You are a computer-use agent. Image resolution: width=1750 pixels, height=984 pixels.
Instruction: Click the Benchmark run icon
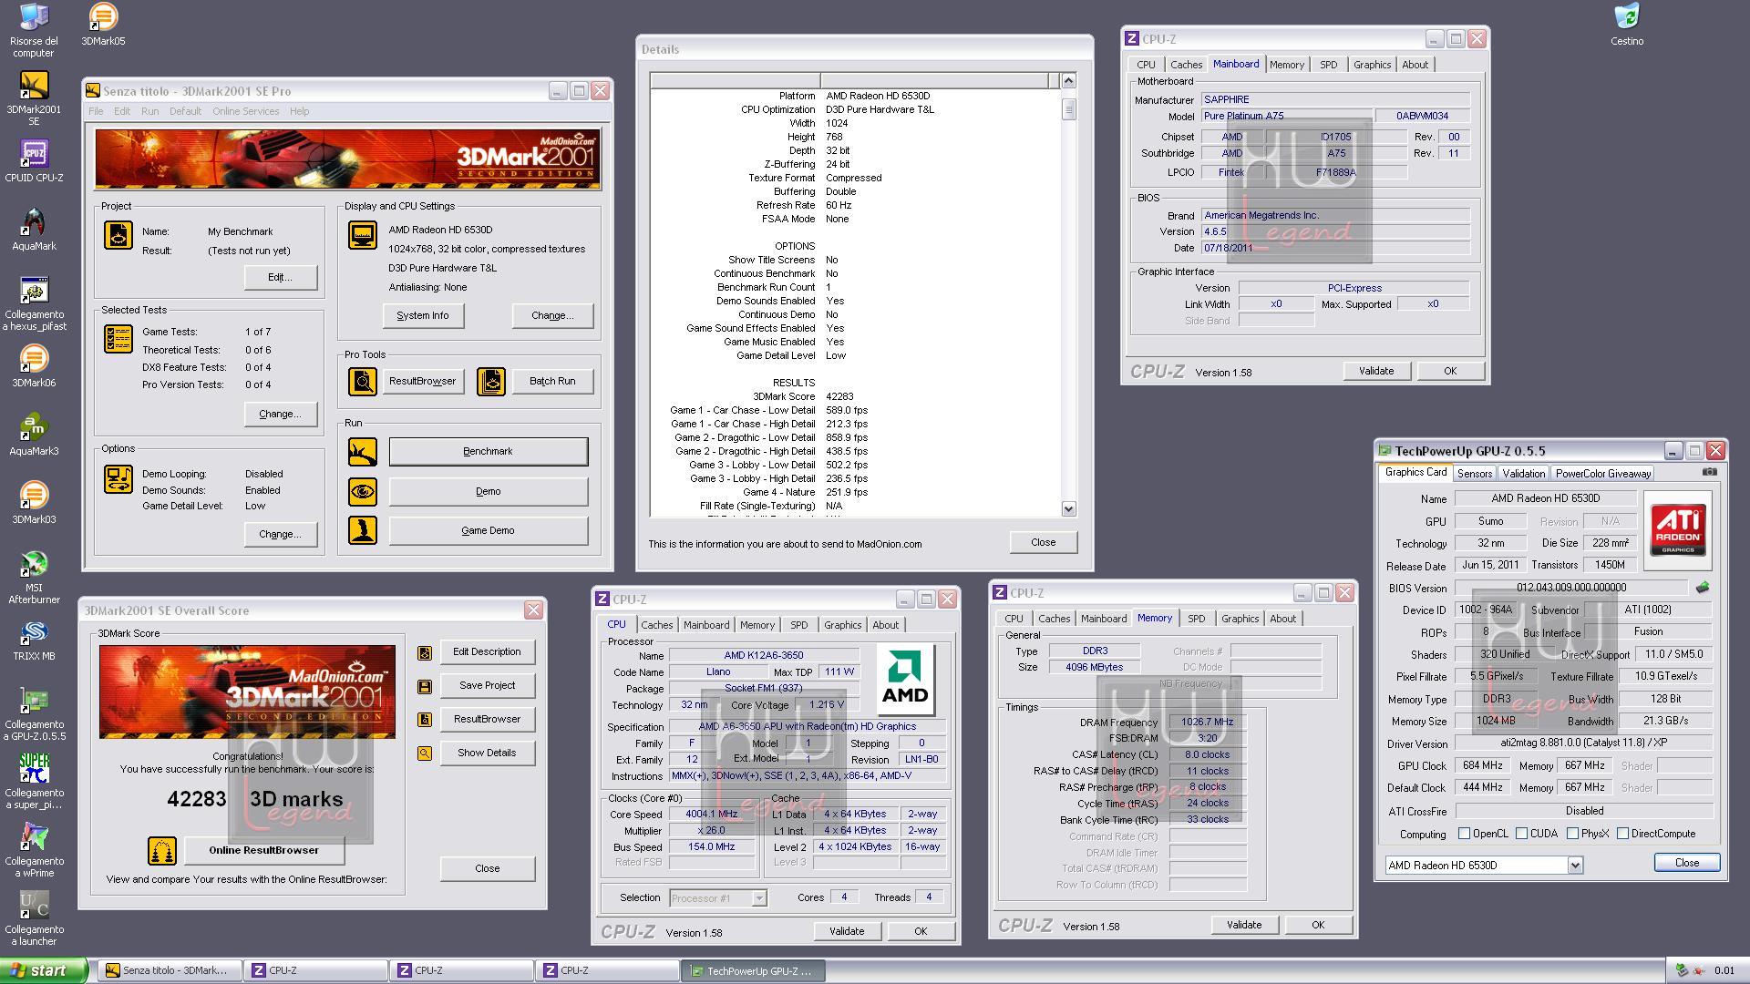pyautogui.click(x=363, y=451)
